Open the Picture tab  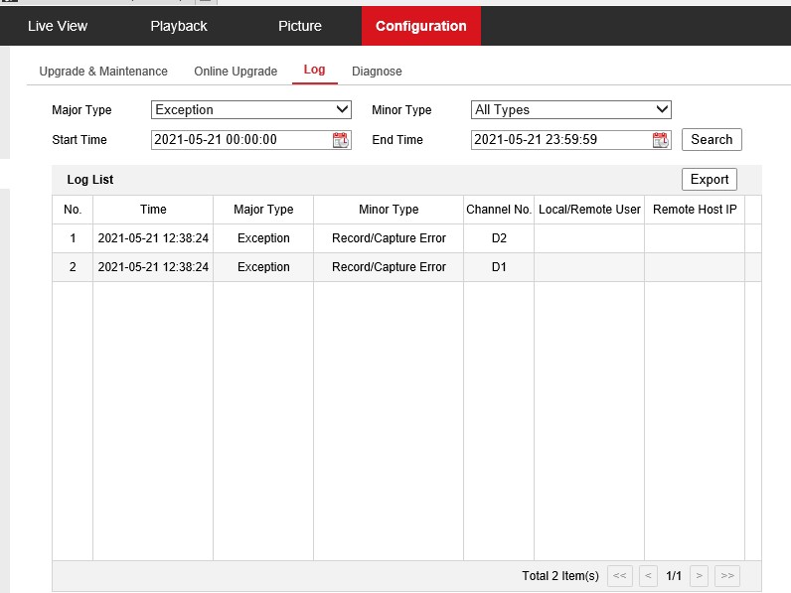300,26
